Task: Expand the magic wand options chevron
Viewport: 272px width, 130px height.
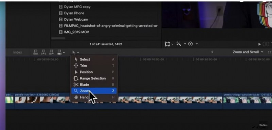Action: (x=185, y=44)
